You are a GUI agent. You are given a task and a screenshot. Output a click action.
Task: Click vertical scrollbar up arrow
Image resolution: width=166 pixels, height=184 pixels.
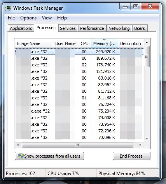147,42
